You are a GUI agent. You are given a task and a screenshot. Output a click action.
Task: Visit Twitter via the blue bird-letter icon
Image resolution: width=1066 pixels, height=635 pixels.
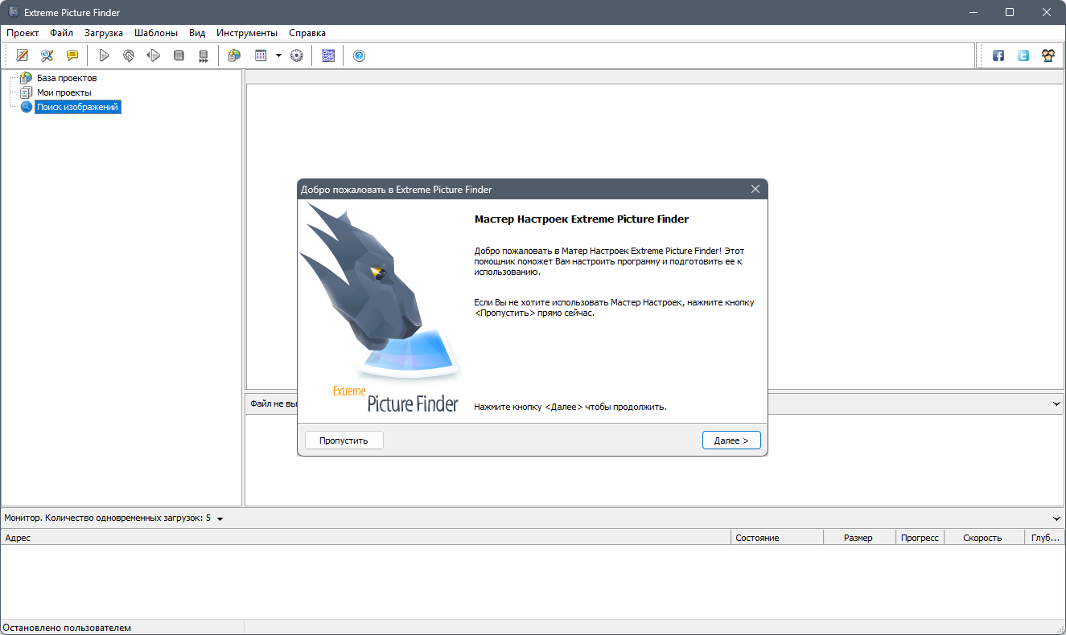pyautogui.click(x=1023, y=55)
